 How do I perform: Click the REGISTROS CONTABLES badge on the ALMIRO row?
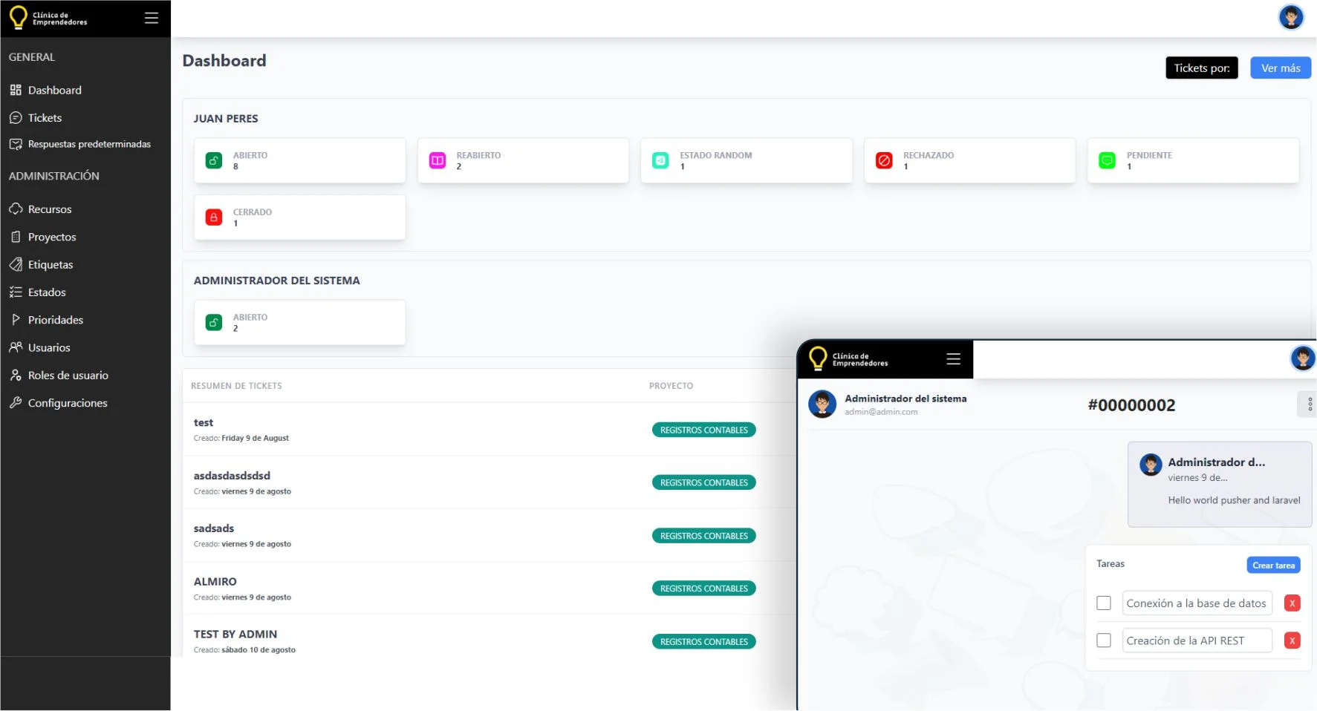tap(703, 589)
